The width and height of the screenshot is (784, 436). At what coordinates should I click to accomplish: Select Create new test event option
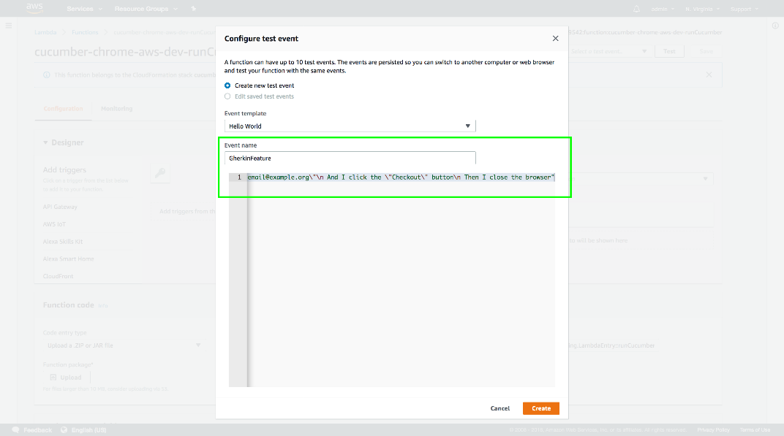[x=227, y=85]
